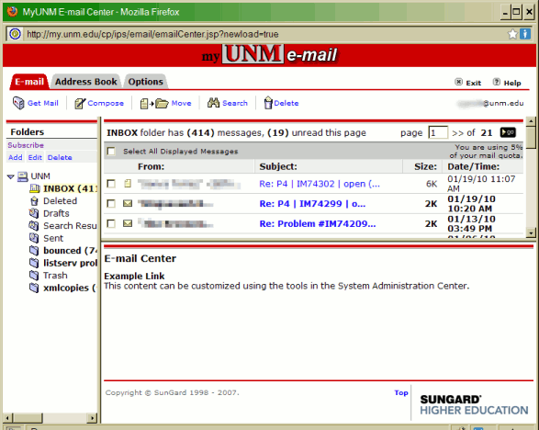
Task: Switch to the E-mail tab
Action: [29, 82]
